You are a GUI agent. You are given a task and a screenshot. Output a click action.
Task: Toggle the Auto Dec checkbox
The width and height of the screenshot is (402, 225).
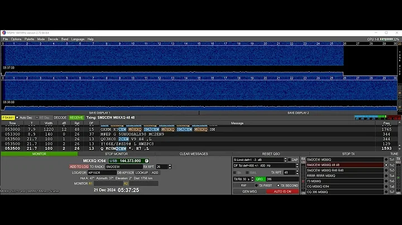[17, 118]
